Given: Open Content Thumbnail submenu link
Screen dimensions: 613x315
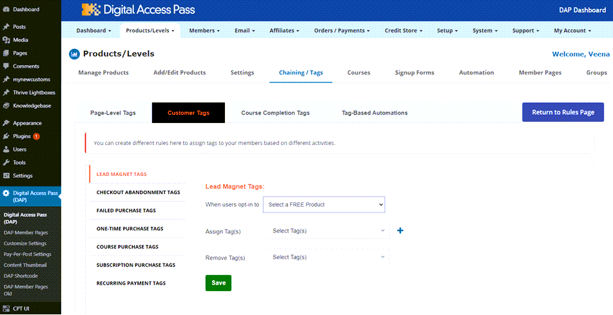Looking at the screenshot, I should coord(25,265).
